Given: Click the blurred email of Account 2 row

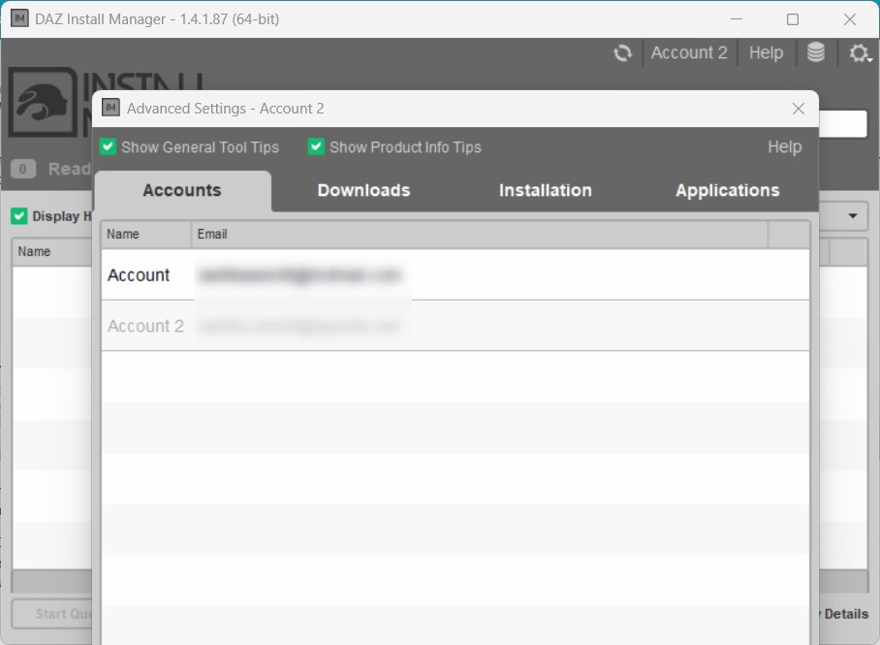Looking at the screenshot, I should pyautogui.click(x=299, y=326).
